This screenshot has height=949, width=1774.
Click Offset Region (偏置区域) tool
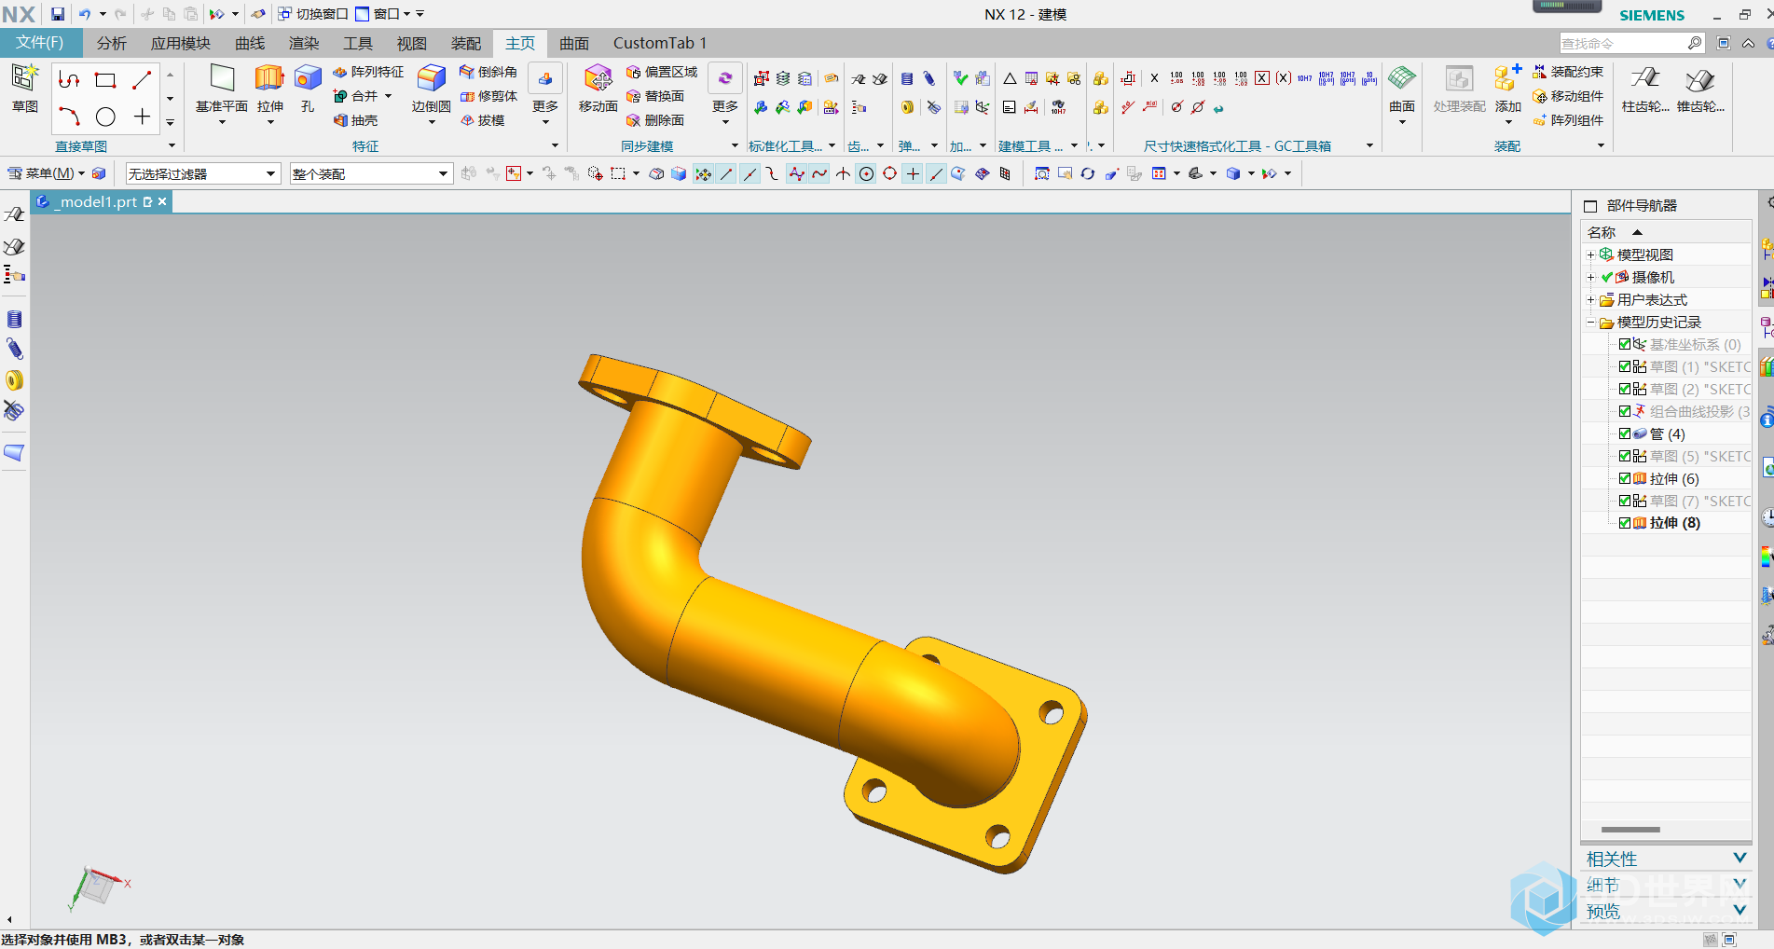pos(662,72)
